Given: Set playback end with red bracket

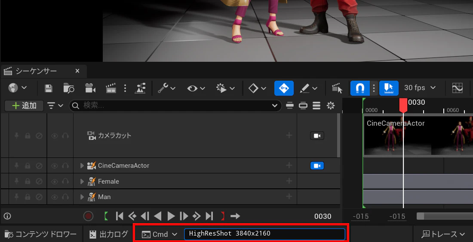Looking at the screenshot, I should [223, 216].
